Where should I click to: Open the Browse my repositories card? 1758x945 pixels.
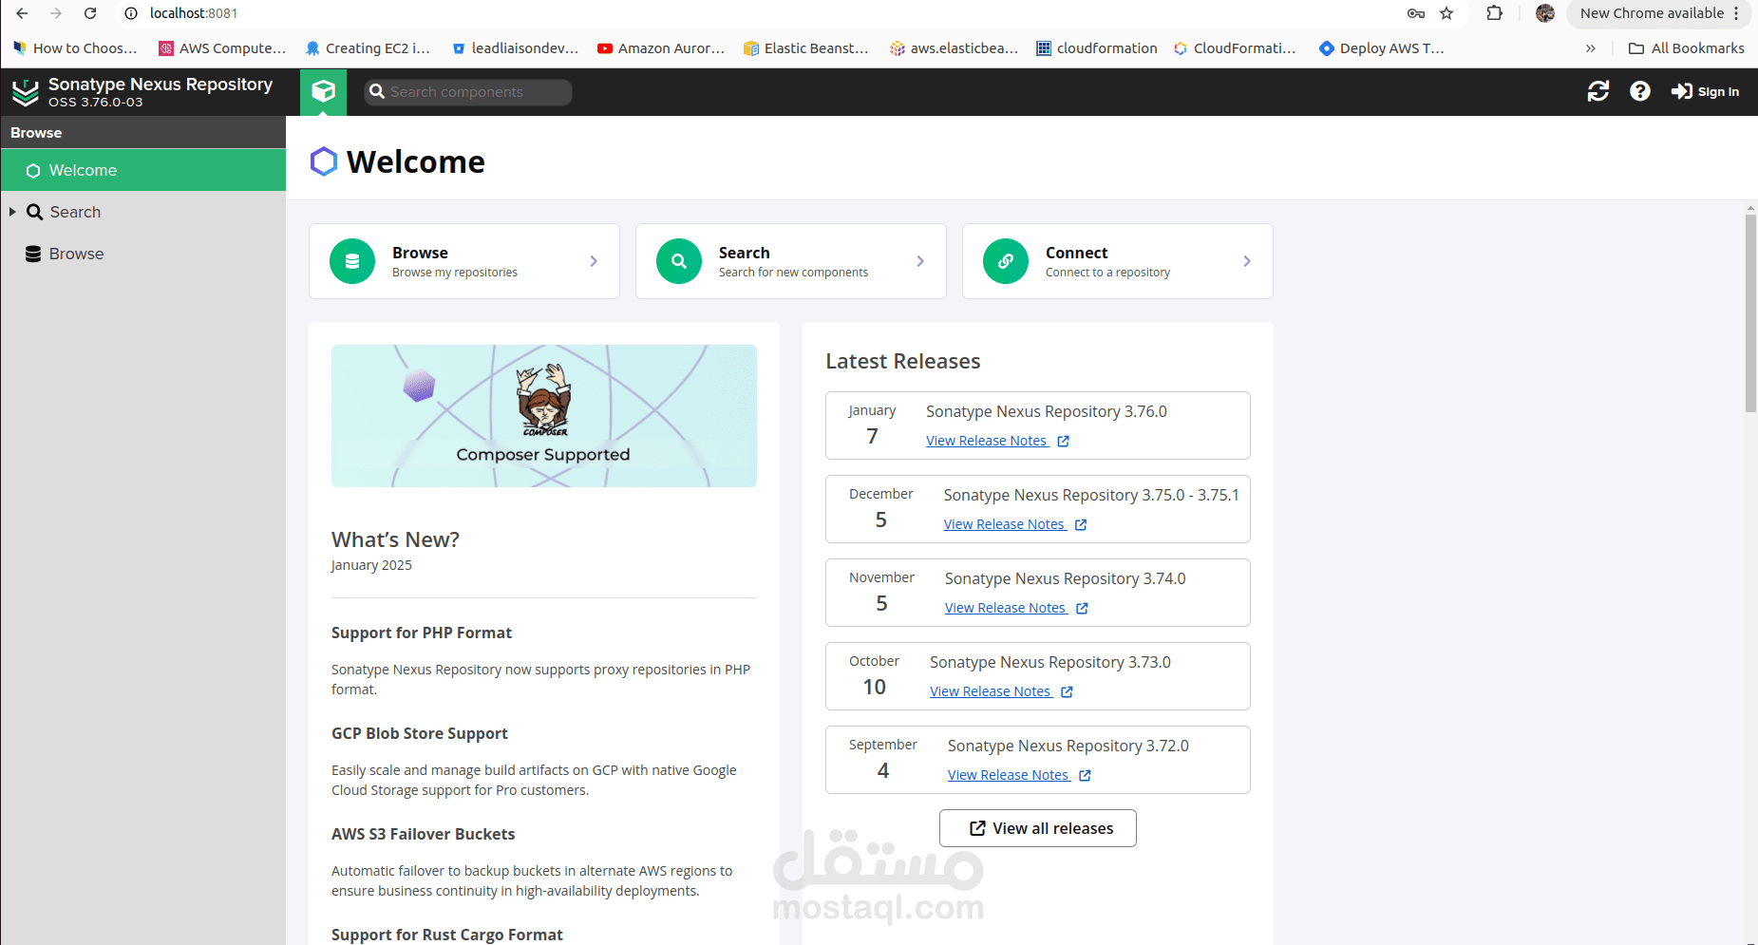(464, 261)
